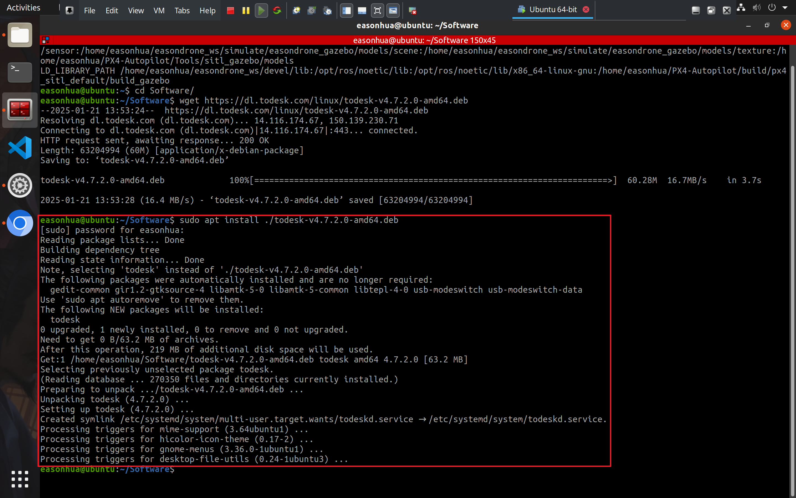Toggle the library sidebar view icon
796x498 pixels.
(346, 11)
